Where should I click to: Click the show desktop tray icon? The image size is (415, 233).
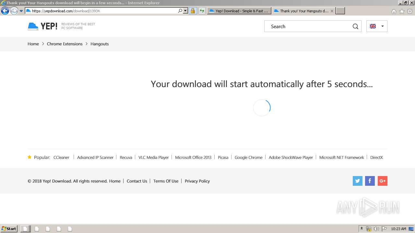point(411,229)
